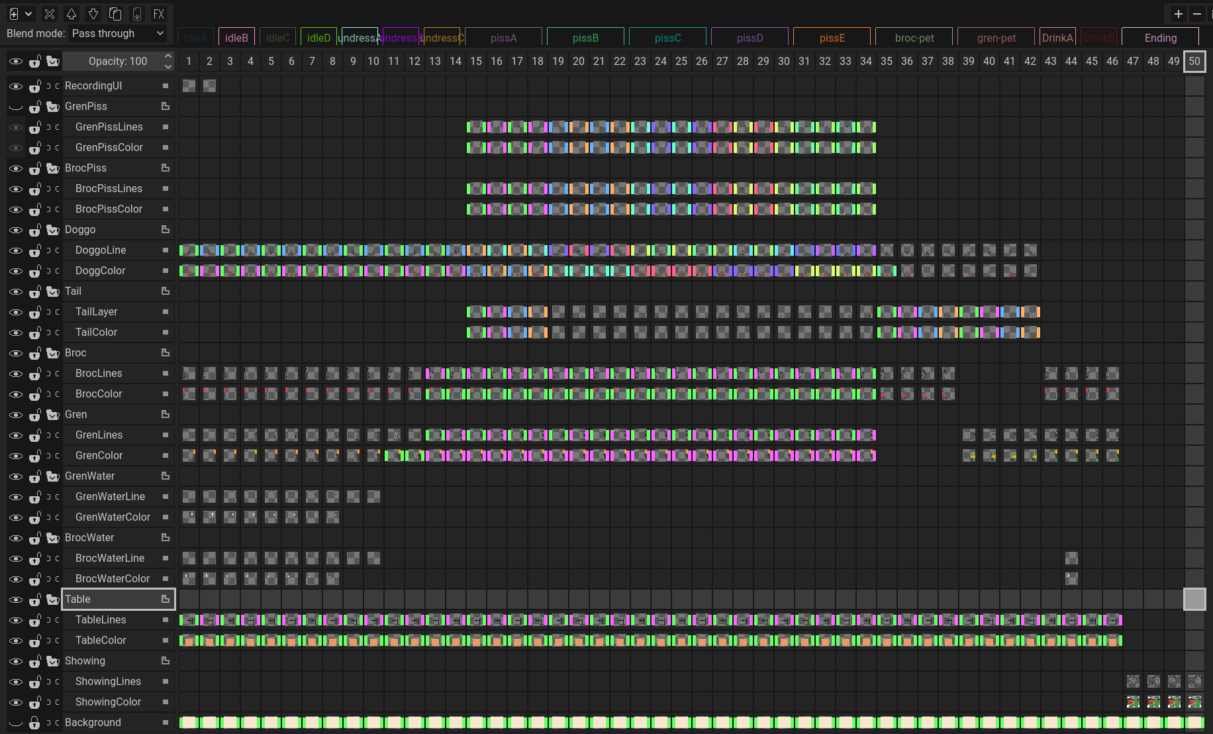The height and width of the screenshot is (734, 1213).
Task: Open the arrow next to add layer
Action: (x=28, y=14)
